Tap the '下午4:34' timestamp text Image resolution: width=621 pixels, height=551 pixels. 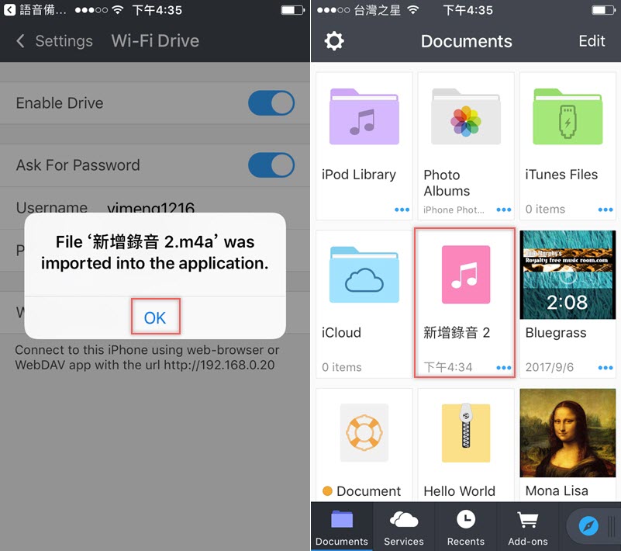pos(448,367)
